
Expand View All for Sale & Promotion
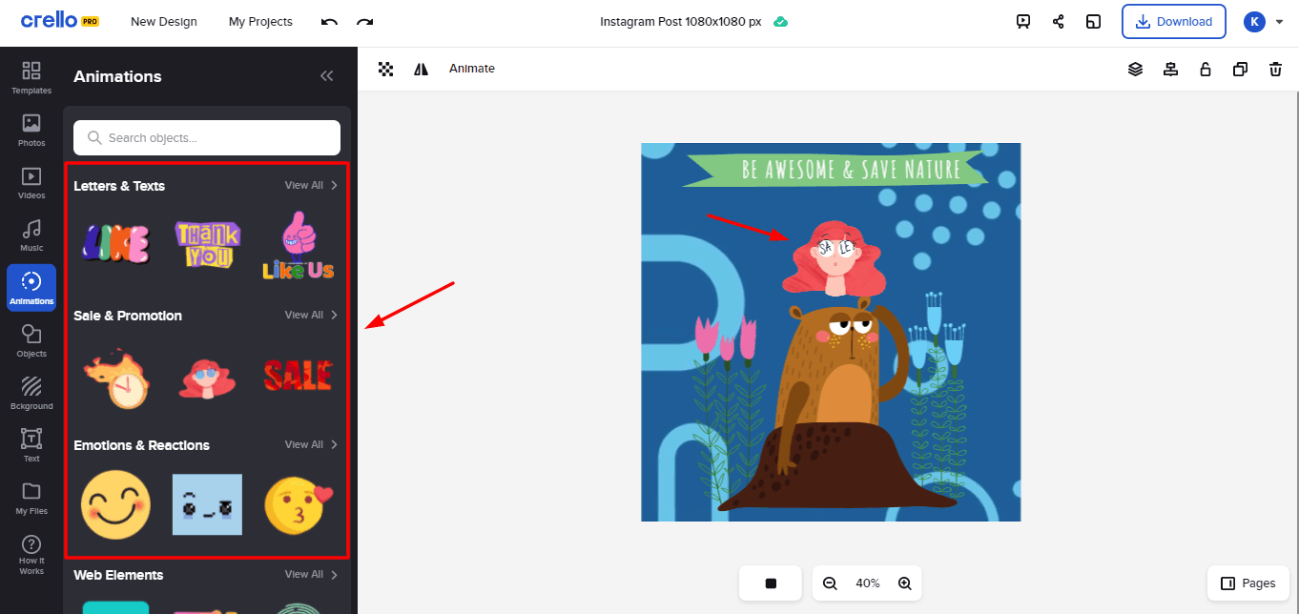[x=311, y=316]
